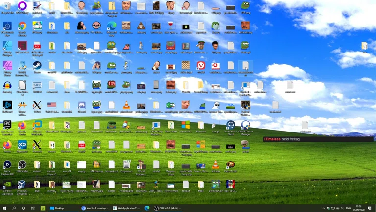Viewport: 376px width, 212px height.
Task: Open the Microsoft Edge taskbar icon
Action: pyautogui.click(x=147, y=208)
